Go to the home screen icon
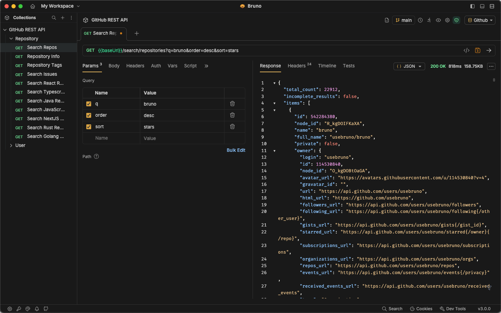The width and height of the screenshot is (501, 313). [33, 6]
